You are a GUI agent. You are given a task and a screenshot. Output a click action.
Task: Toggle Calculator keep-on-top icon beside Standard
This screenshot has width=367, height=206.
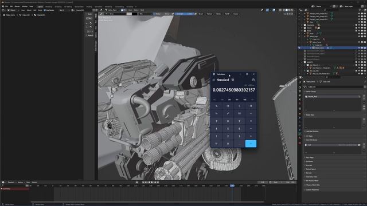pos(233,80)
